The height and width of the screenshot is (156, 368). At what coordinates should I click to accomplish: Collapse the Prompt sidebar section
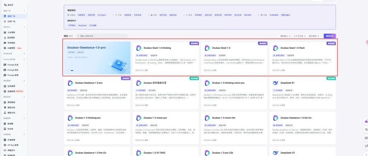click(x=25, y=59)
